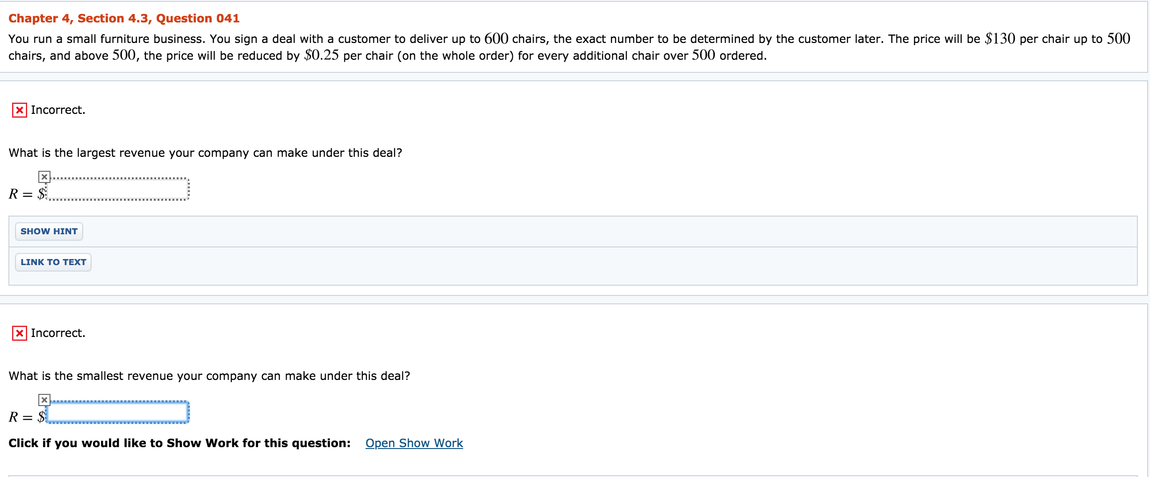Click the small x mark above the first answer box
1150x477 pixels.
coord(44,177)
